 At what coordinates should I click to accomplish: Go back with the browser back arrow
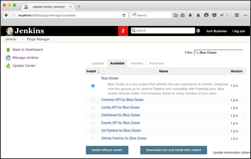point(6,15)
